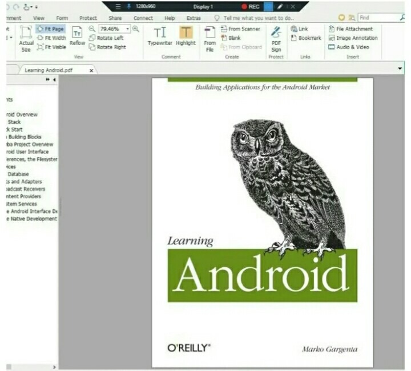Click the zoom in magnifier icon
The height and width of the screenshot is (371, 411).
coord(135,29)
